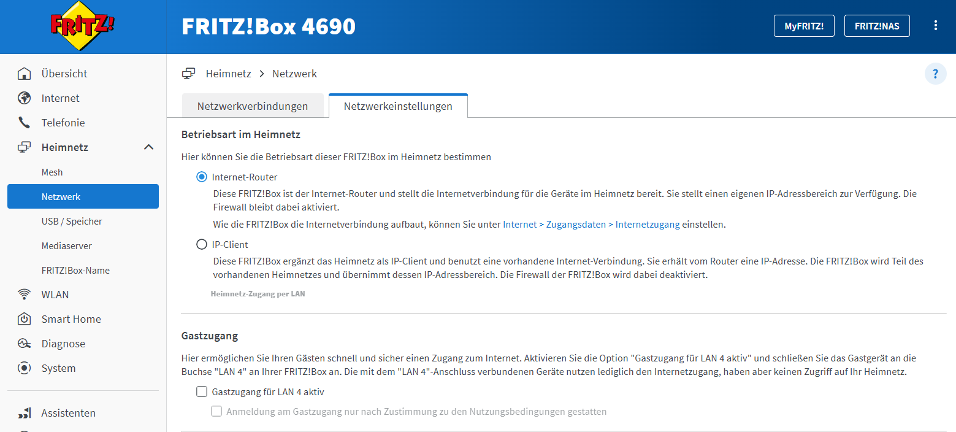Image resolution: width=956 pixels, height=432 pixels.
Task: Open the System menu label
Action: [59, 368]
